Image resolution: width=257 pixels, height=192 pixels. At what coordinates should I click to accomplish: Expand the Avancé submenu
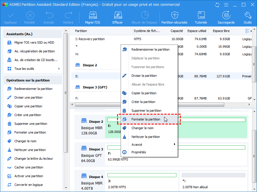point(149,145)
